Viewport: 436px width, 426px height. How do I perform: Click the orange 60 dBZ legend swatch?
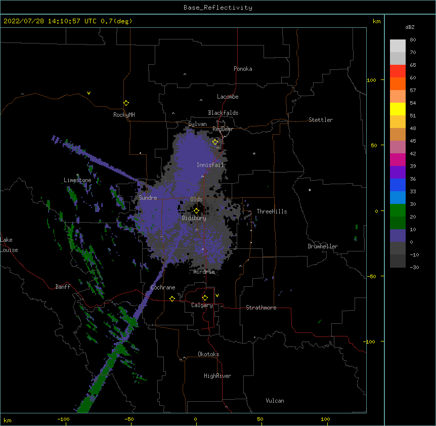[398, 83]
